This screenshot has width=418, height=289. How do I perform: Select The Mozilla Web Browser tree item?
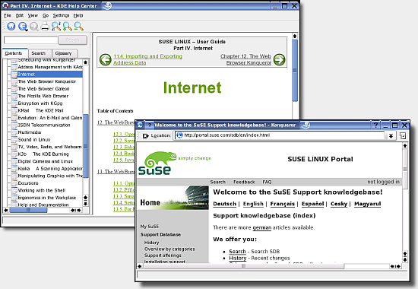coord(43,96)
